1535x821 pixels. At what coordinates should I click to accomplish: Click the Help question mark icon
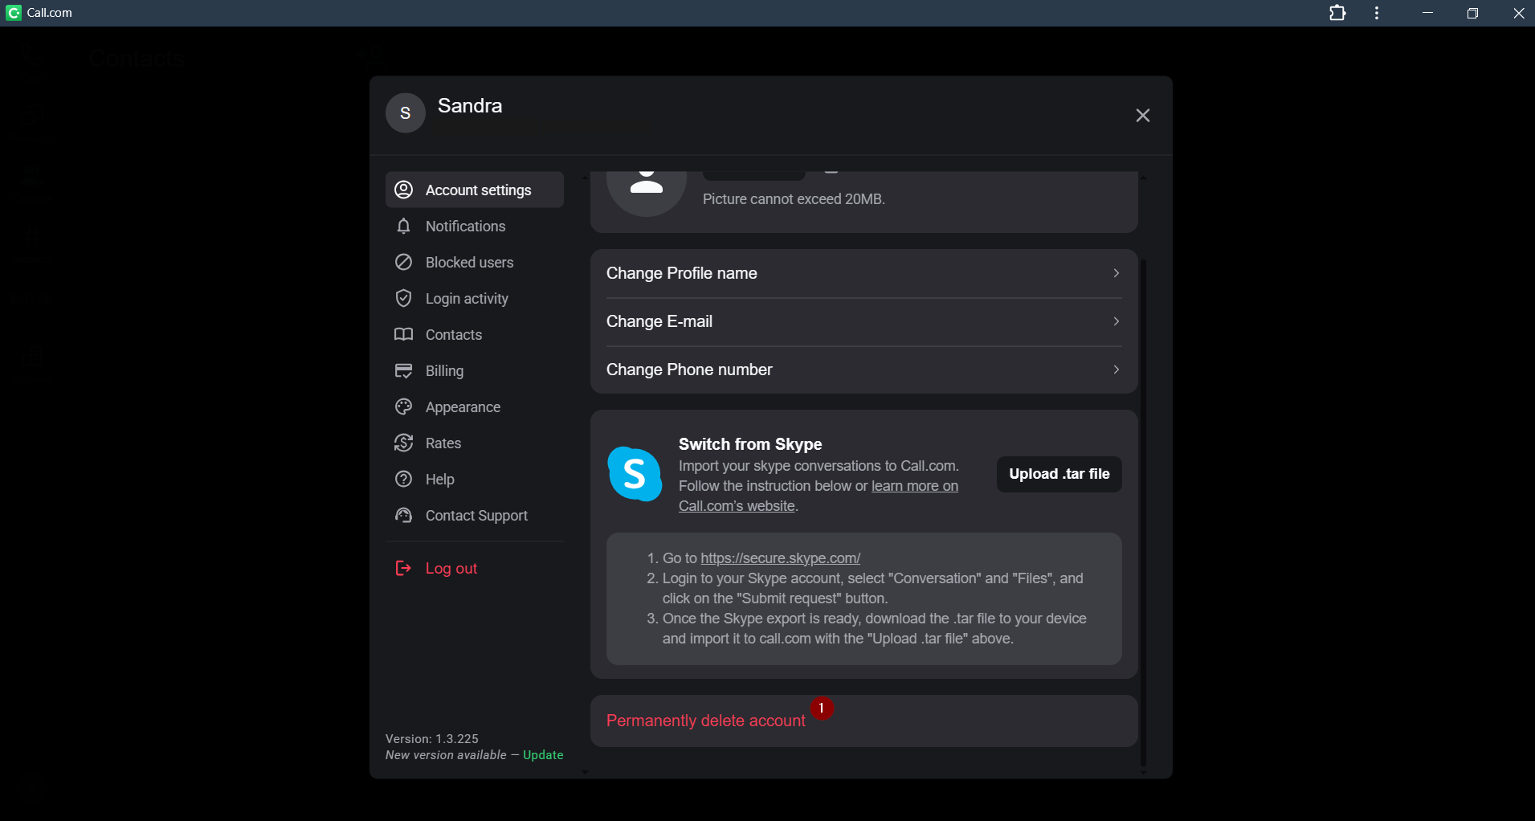tap(404, 479)
